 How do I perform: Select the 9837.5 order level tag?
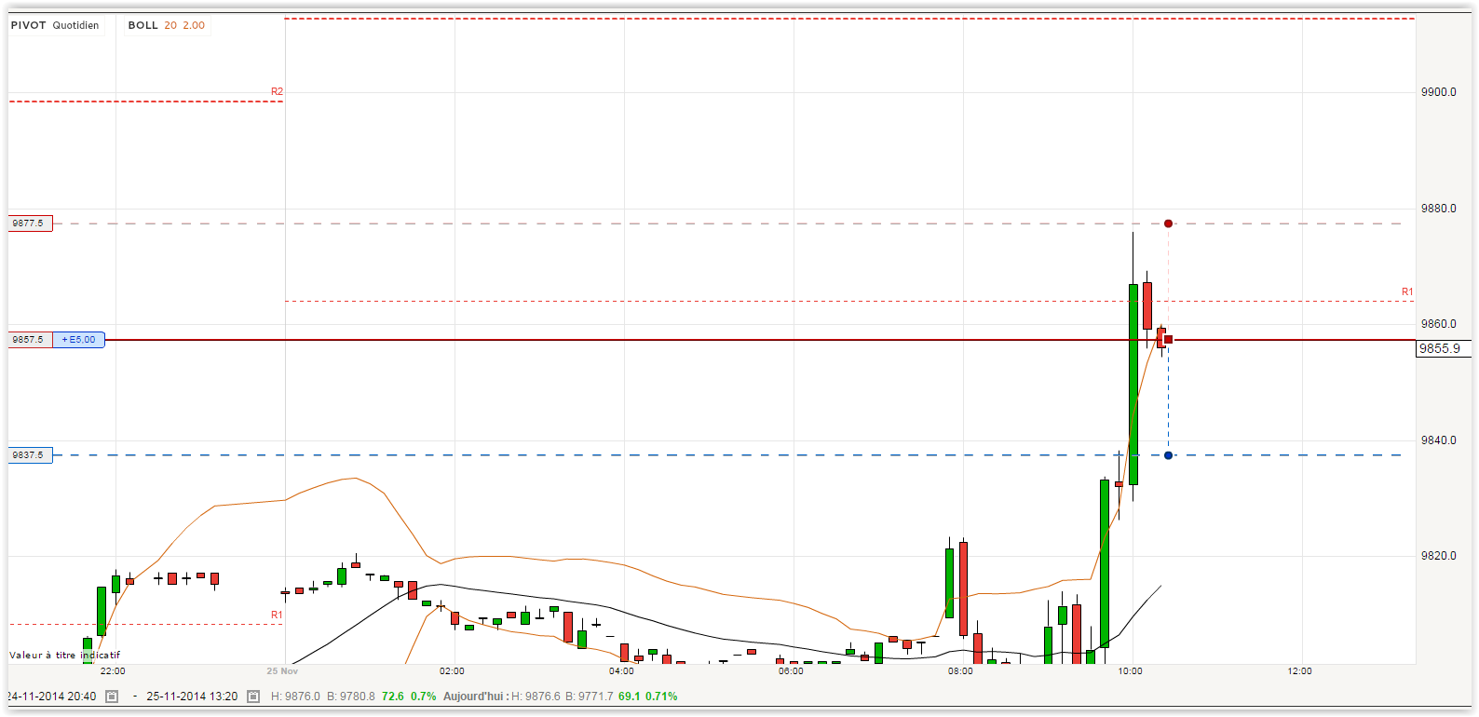30,455
